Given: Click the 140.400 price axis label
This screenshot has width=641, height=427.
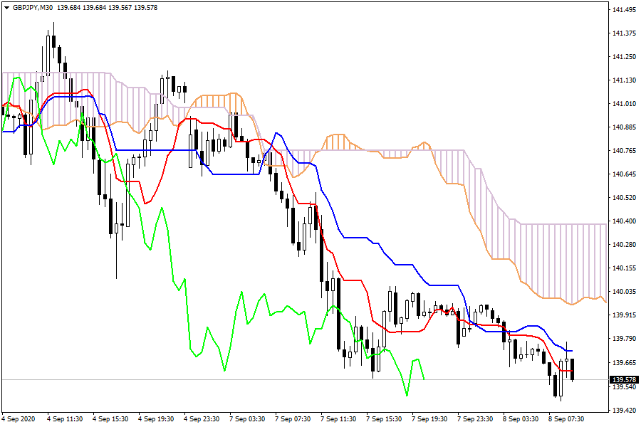Looking at the screenshot, I should point(624,221).
